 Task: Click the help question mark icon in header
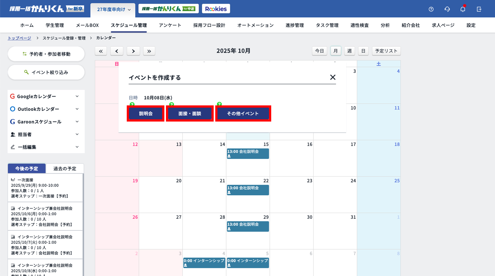coord(431,9)
